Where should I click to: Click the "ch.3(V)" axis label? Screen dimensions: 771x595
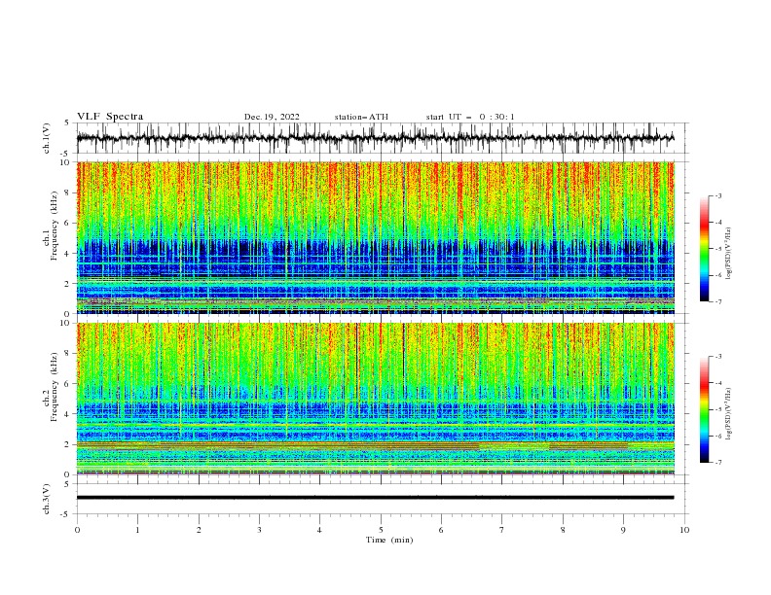(47, 499)
